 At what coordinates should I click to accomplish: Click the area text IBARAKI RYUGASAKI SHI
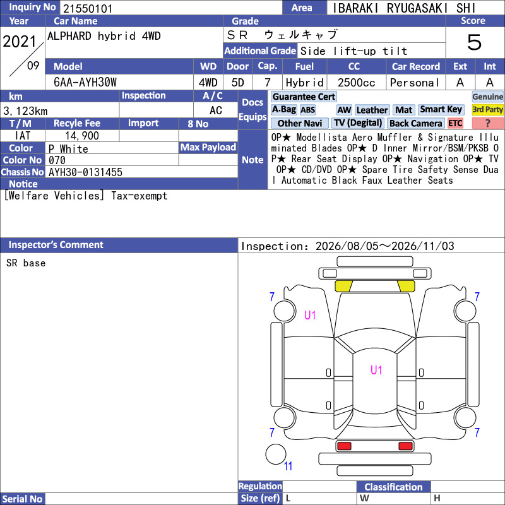(x=404, y=8)
